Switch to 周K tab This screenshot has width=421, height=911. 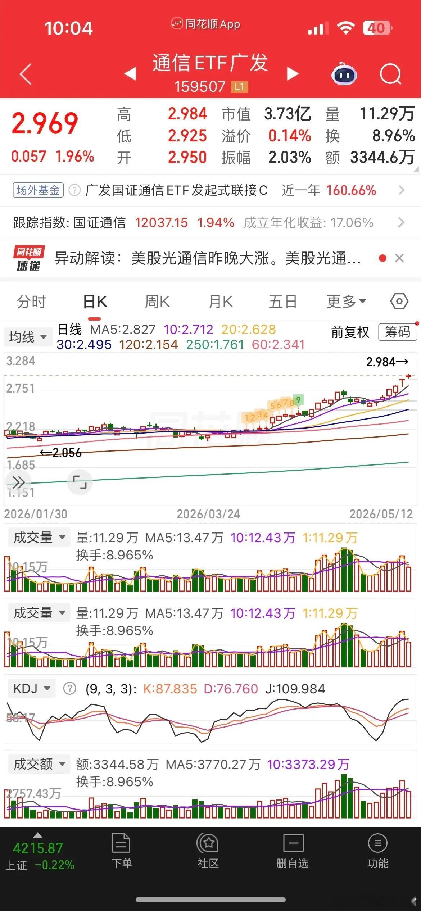pyautogui.click(x=157, y=302)
